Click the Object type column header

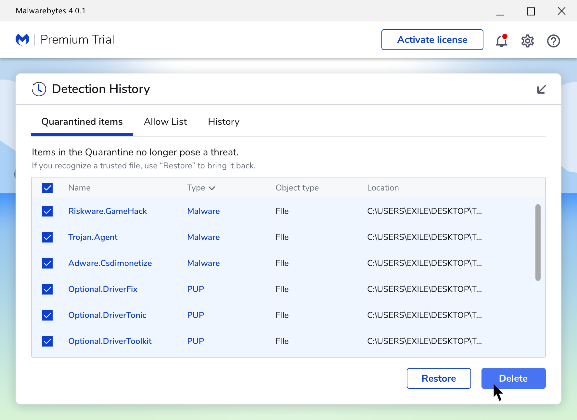[297, 188]
